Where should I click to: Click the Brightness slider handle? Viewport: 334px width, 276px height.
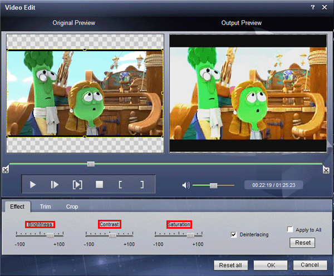click(x=50, y=235)
